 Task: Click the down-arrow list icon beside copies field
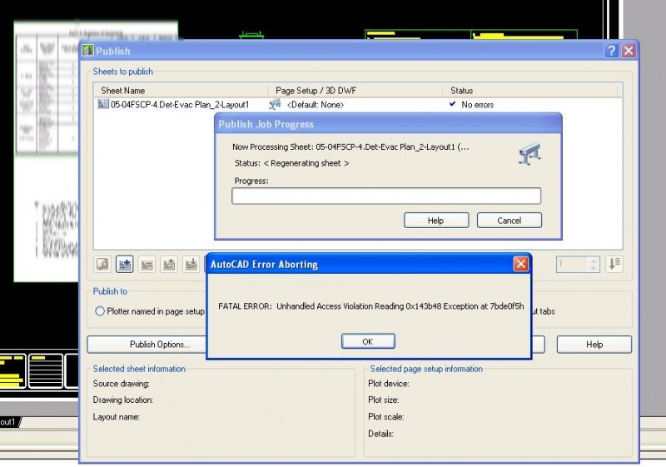(614, 264)
